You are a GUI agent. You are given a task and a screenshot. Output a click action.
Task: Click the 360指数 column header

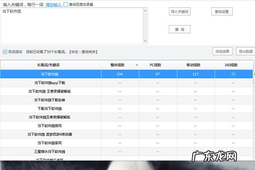234,65
